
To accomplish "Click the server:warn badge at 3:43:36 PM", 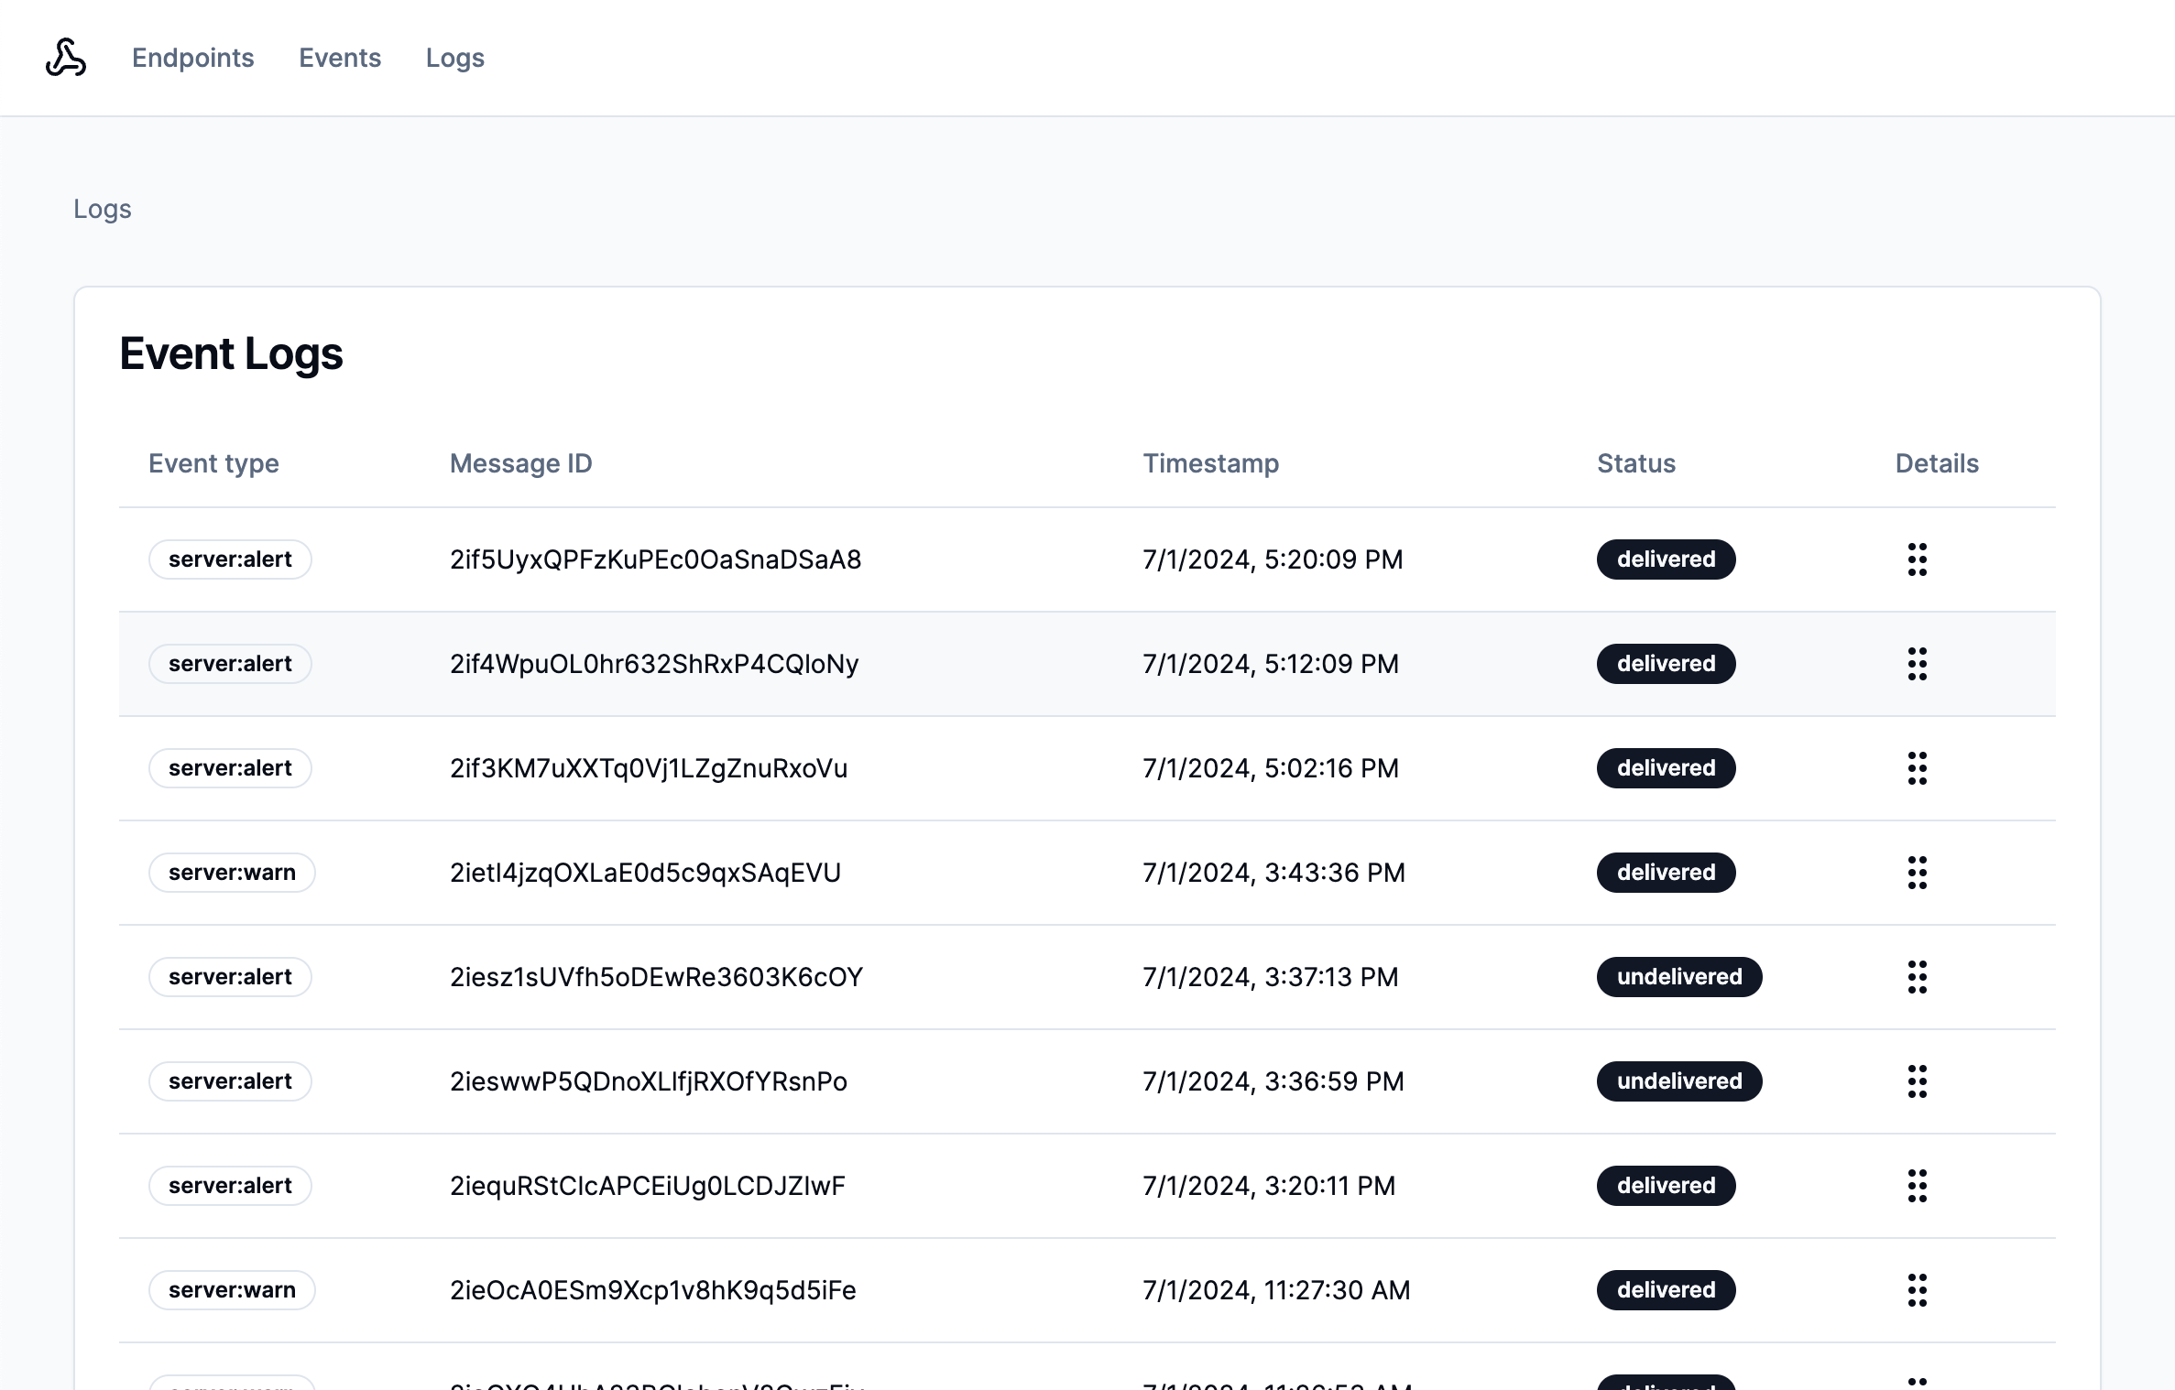I will point(231,873).
